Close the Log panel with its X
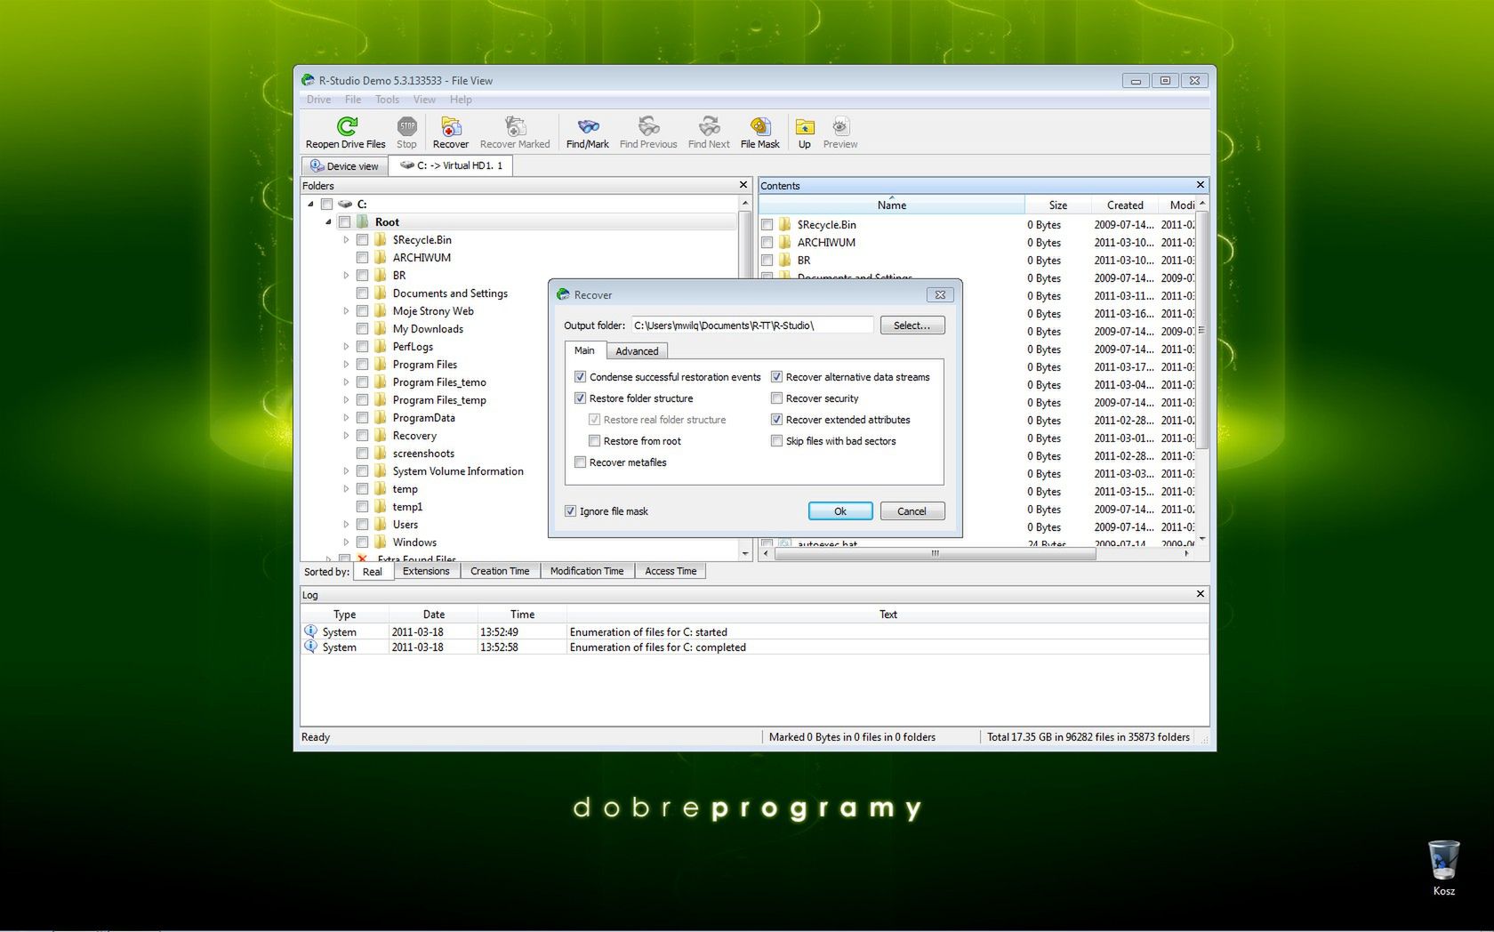The height and width of the screenshot is (932, 1494). pyautogui.click(x=1200, y=594)
